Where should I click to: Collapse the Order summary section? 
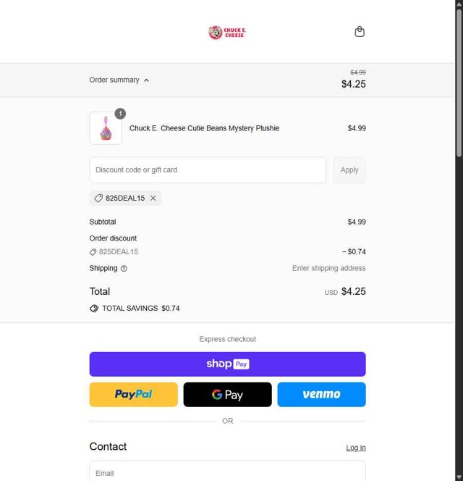[114, 80]
